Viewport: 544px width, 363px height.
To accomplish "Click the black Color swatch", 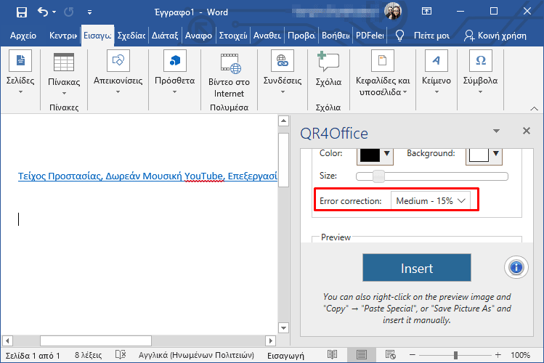I will tap(369, 153).
